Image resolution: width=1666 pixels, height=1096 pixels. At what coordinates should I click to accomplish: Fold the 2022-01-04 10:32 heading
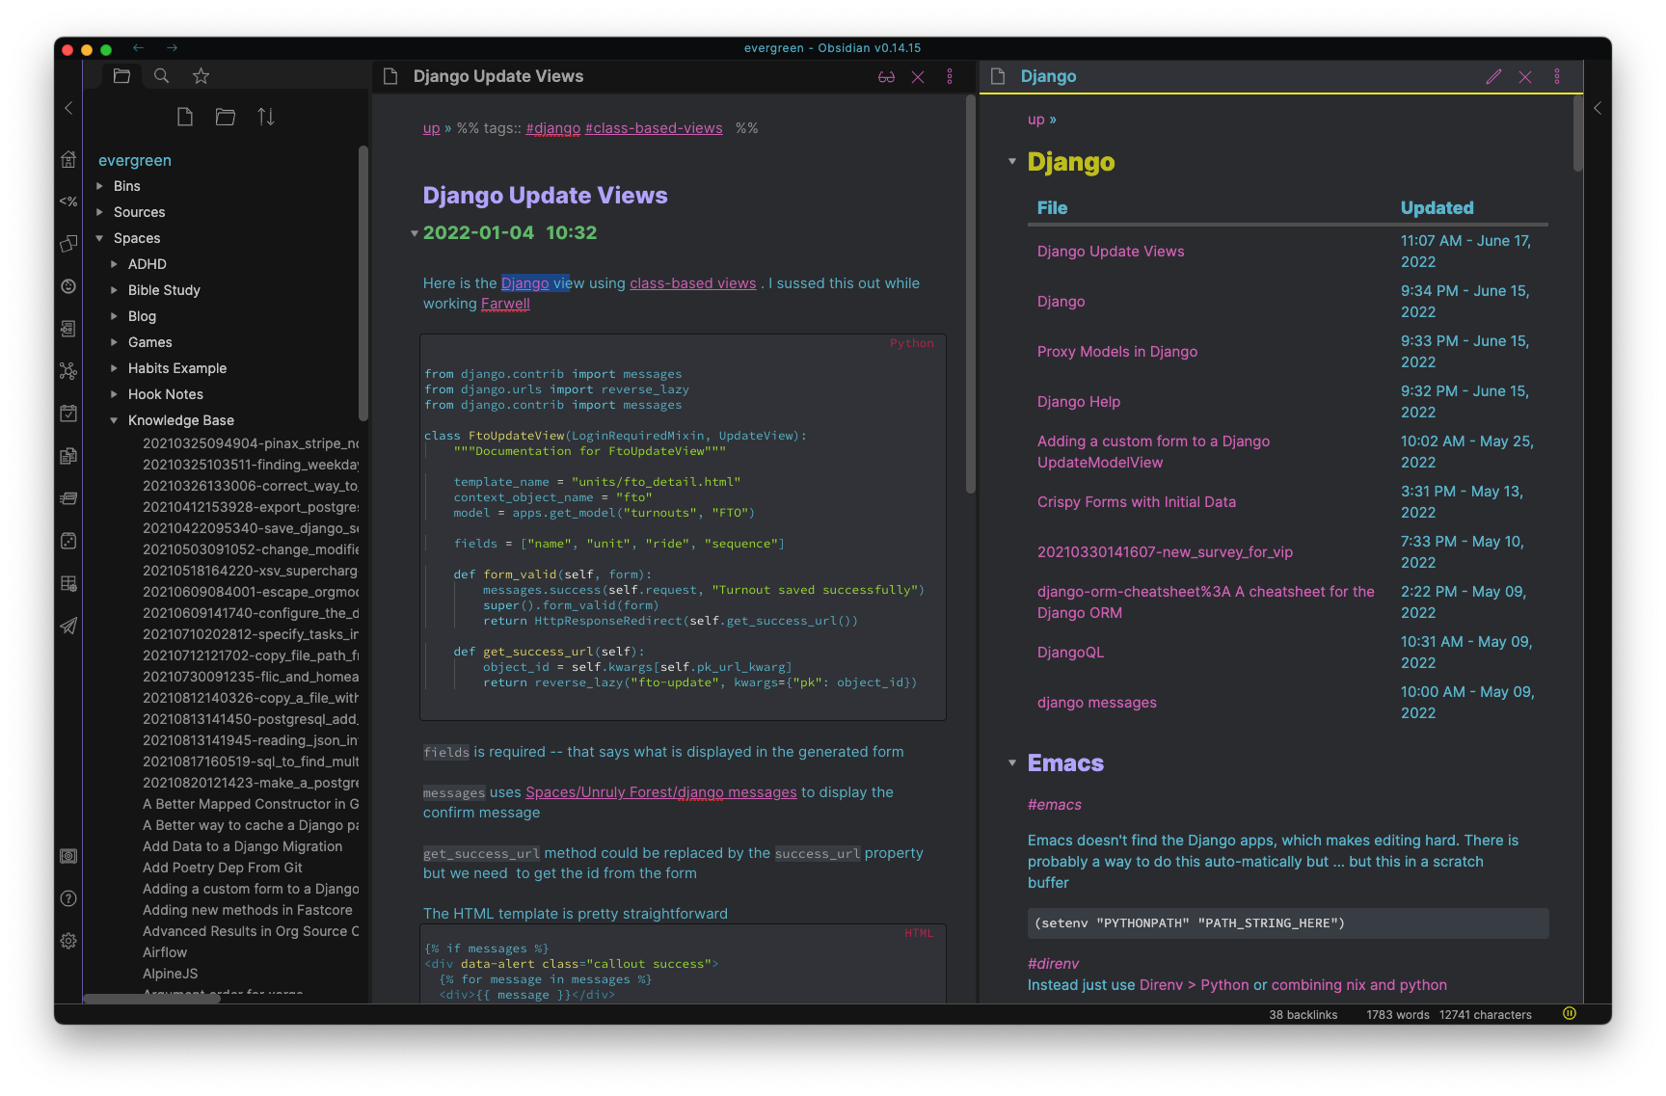tap(414, 233)
